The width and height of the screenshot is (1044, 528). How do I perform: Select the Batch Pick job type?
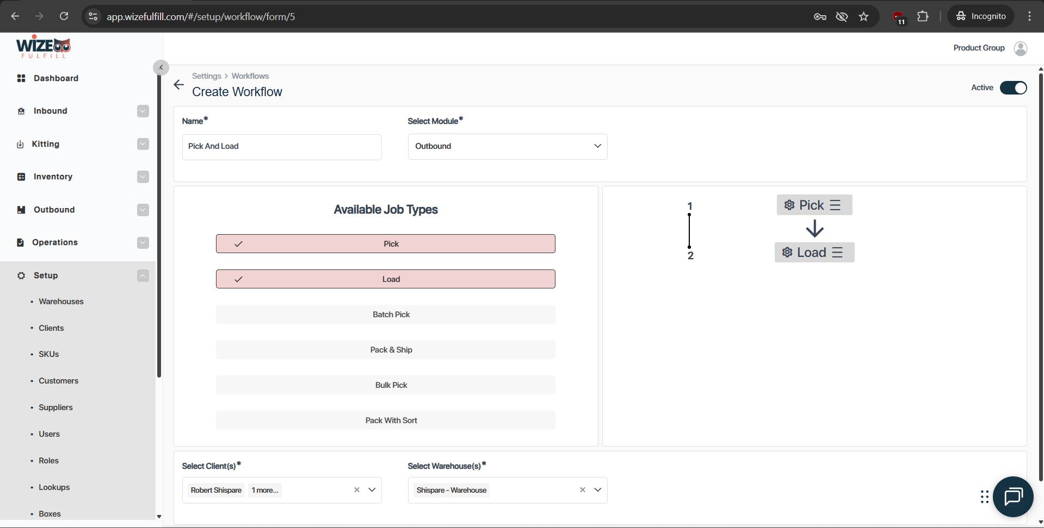(386, 315)
